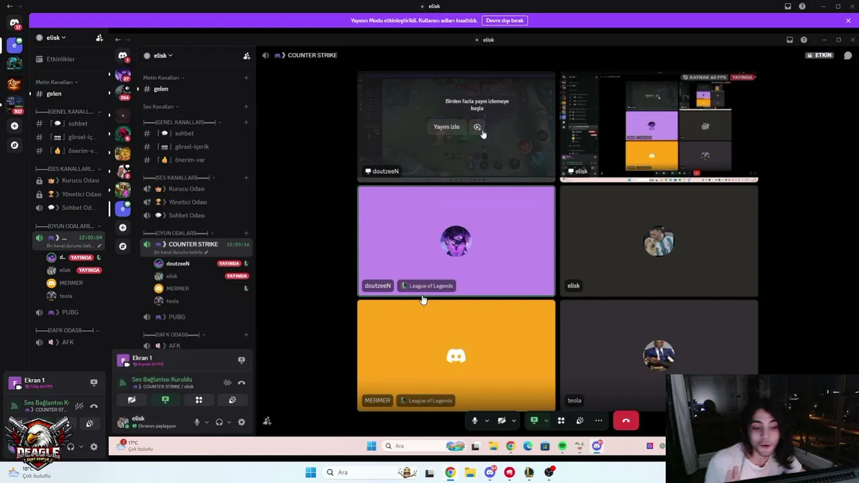
Task: Stop streaming Ekran 1 in the streamed Discord panel
Action: pos(242,360)
